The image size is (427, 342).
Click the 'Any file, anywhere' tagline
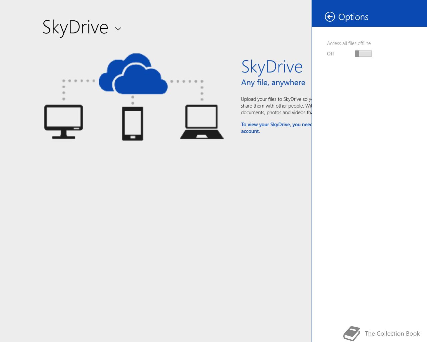(273, 82)
